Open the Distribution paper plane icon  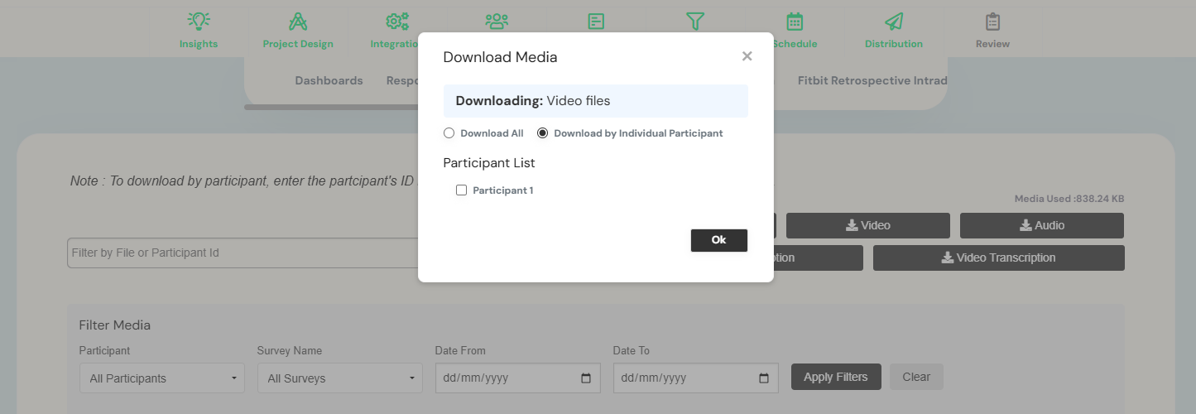[x=894, y=22]
